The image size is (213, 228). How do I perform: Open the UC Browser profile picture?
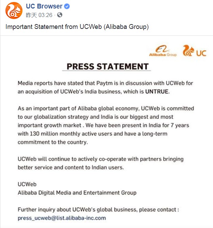coord(14,10)
